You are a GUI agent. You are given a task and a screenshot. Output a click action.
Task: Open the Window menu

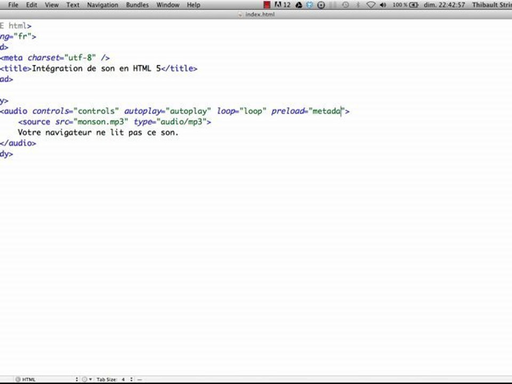coord(168,5)
